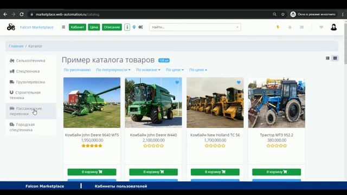Sort by price ascending dropdown
Image resolution: width=347 pixels, height=195 pixels.
click(x=198, y=70)
